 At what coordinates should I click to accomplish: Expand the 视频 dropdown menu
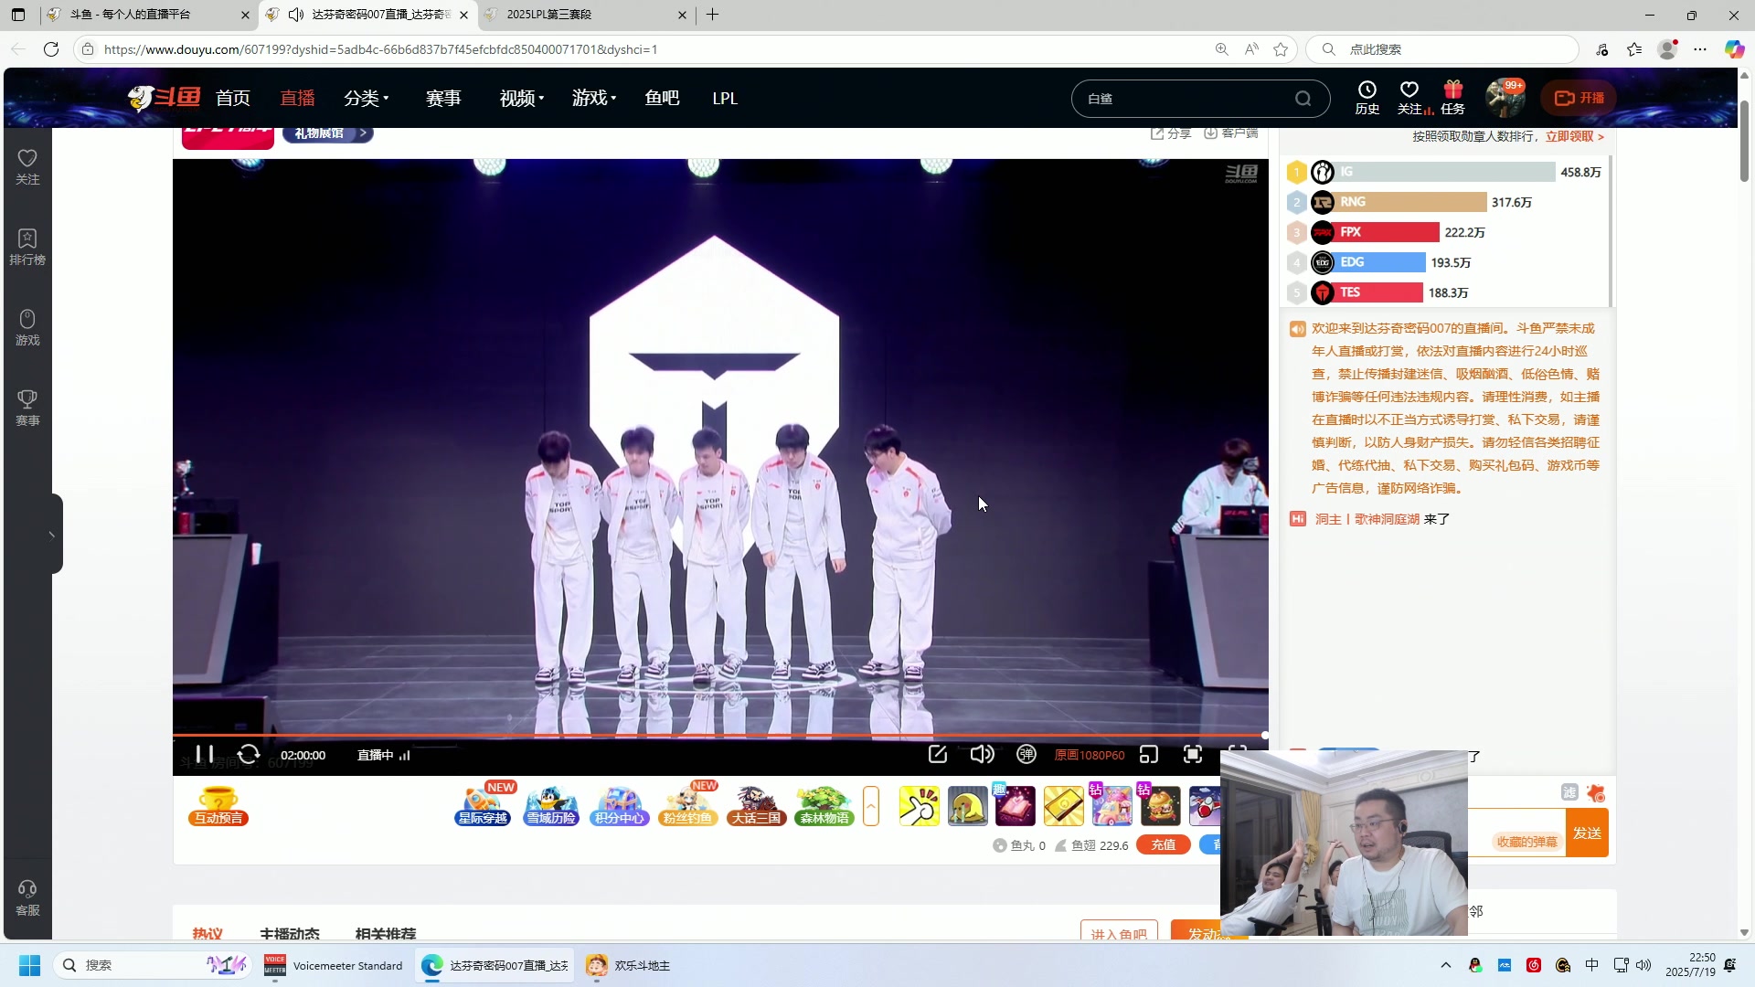click(522, 98)
